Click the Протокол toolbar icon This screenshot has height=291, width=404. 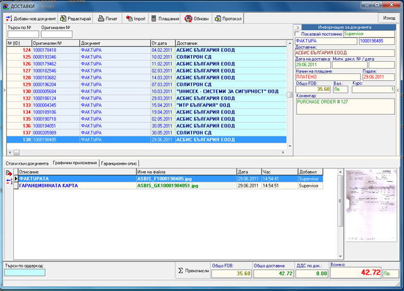point(218,18)
